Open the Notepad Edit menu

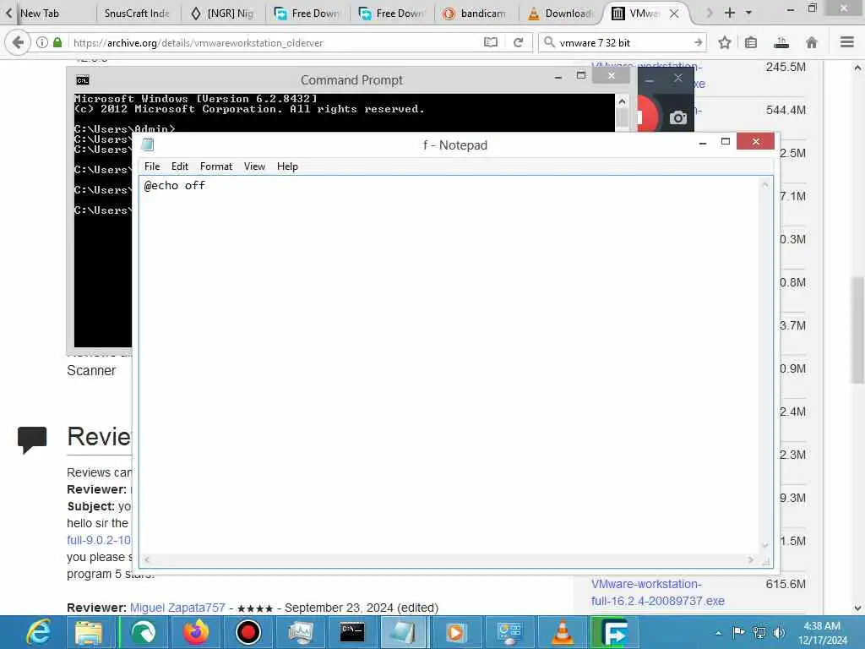coord(179,166)
